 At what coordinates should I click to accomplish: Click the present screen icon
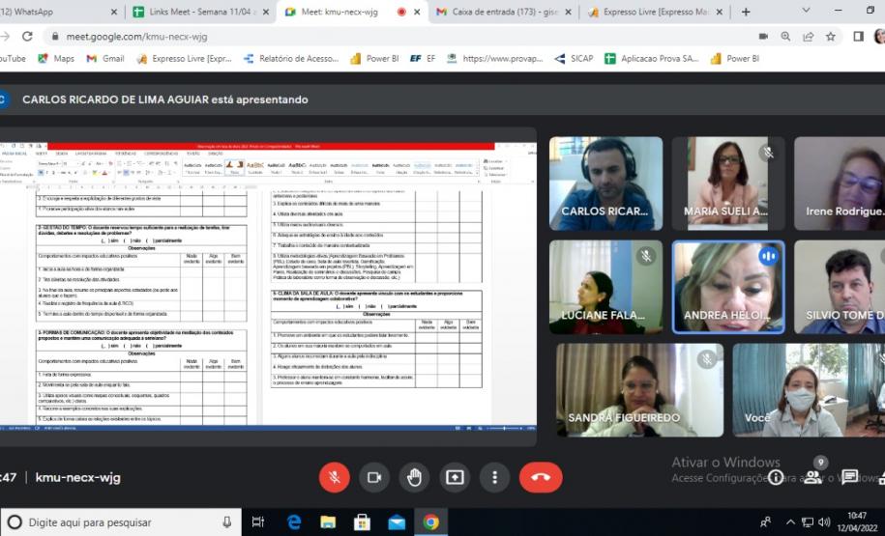click(455, 477)
